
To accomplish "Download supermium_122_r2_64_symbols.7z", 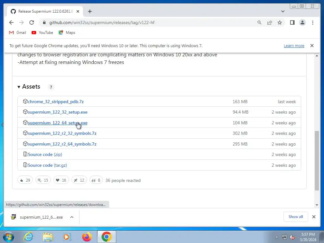I will [x=62, y=144].
